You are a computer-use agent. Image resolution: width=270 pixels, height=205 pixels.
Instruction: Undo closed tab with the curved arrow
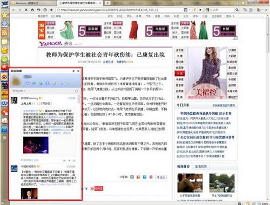[x=39, y=10]
